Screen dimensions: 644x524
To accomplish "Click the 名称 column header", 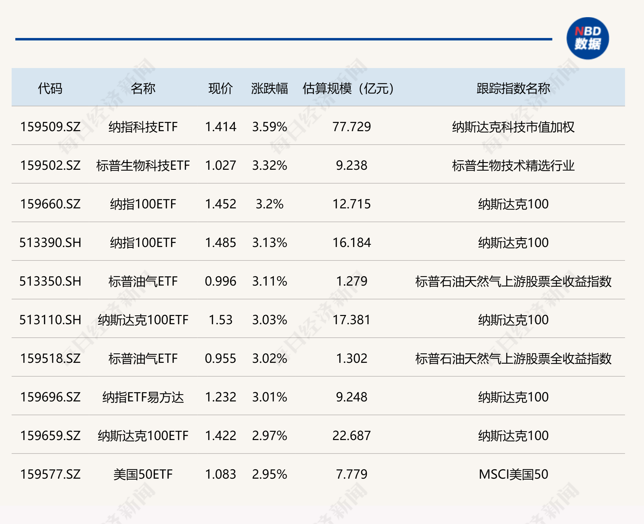I will pos(143,89).
